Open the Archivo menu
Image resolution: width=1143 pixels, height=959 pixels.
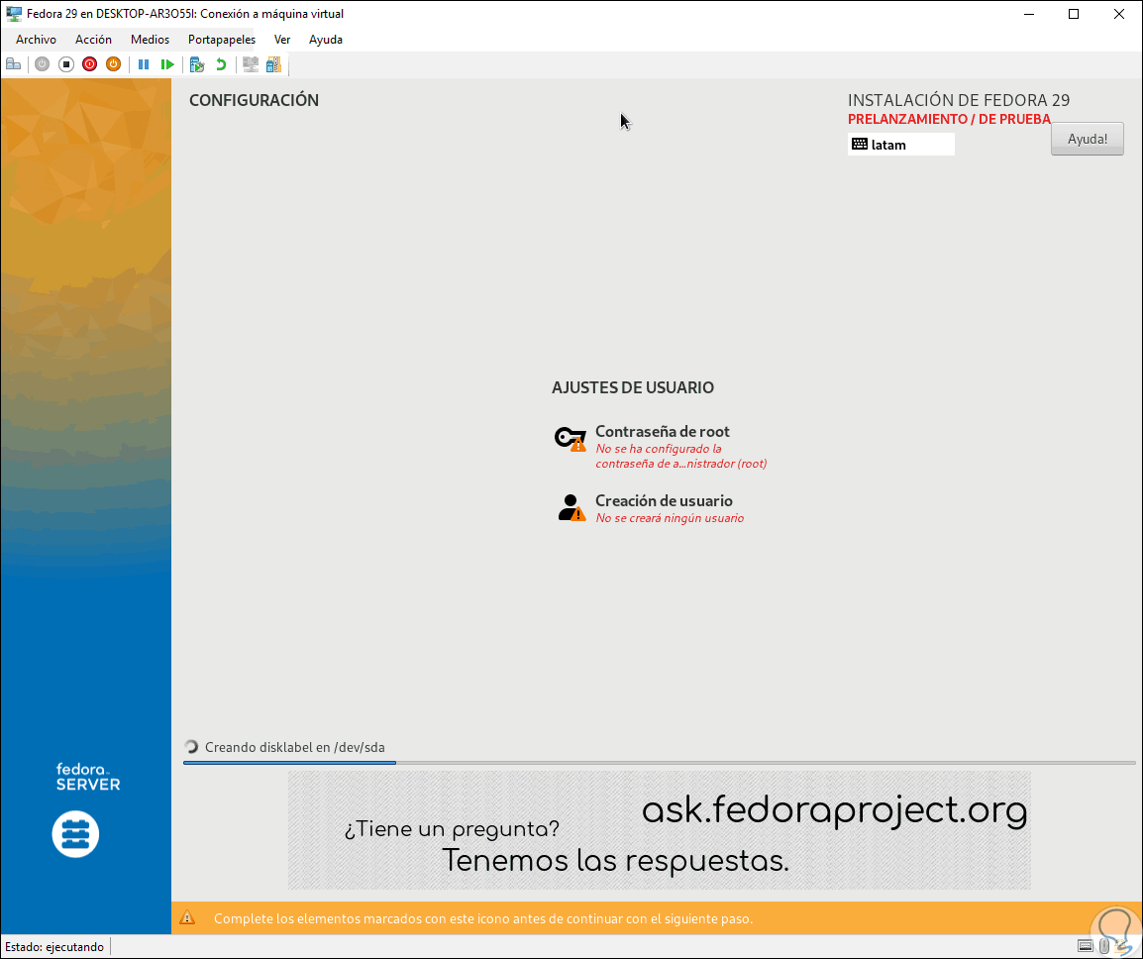(36, 40)
